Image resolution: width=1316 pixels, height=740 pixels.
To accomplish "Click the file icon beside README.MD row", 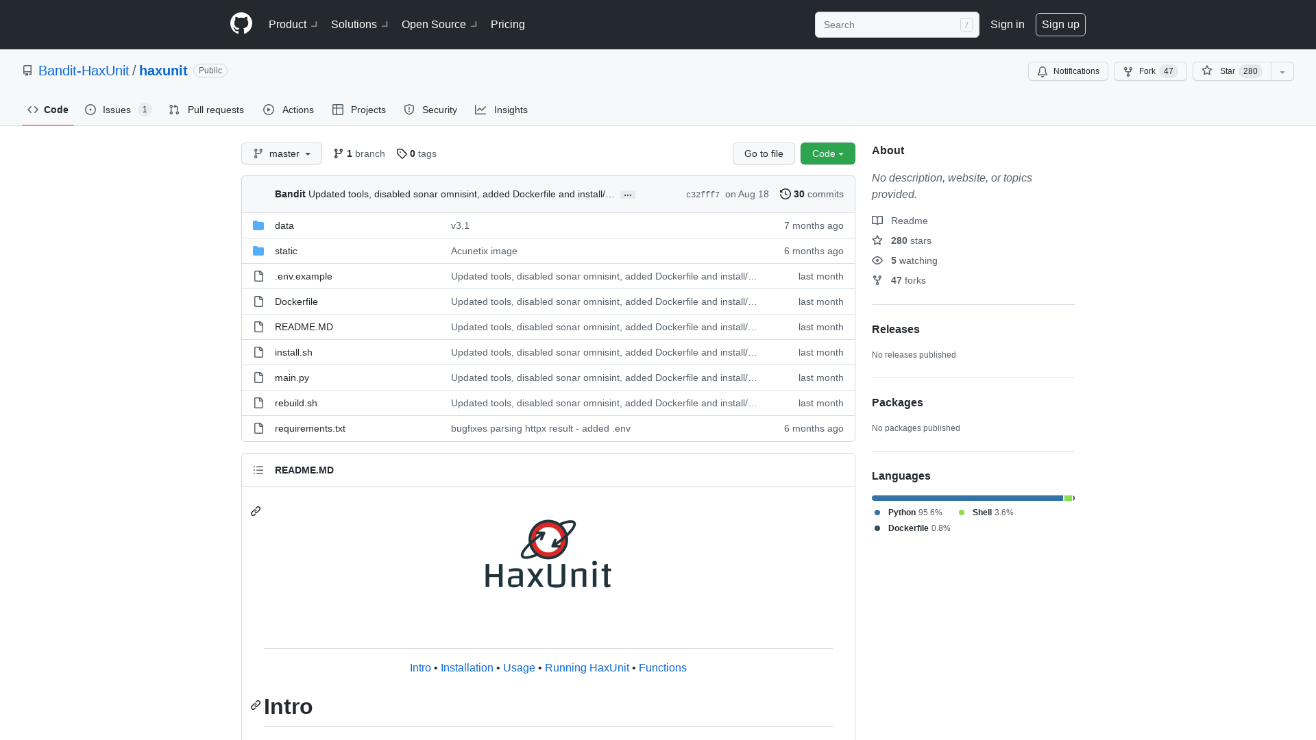I will [258, 327].
